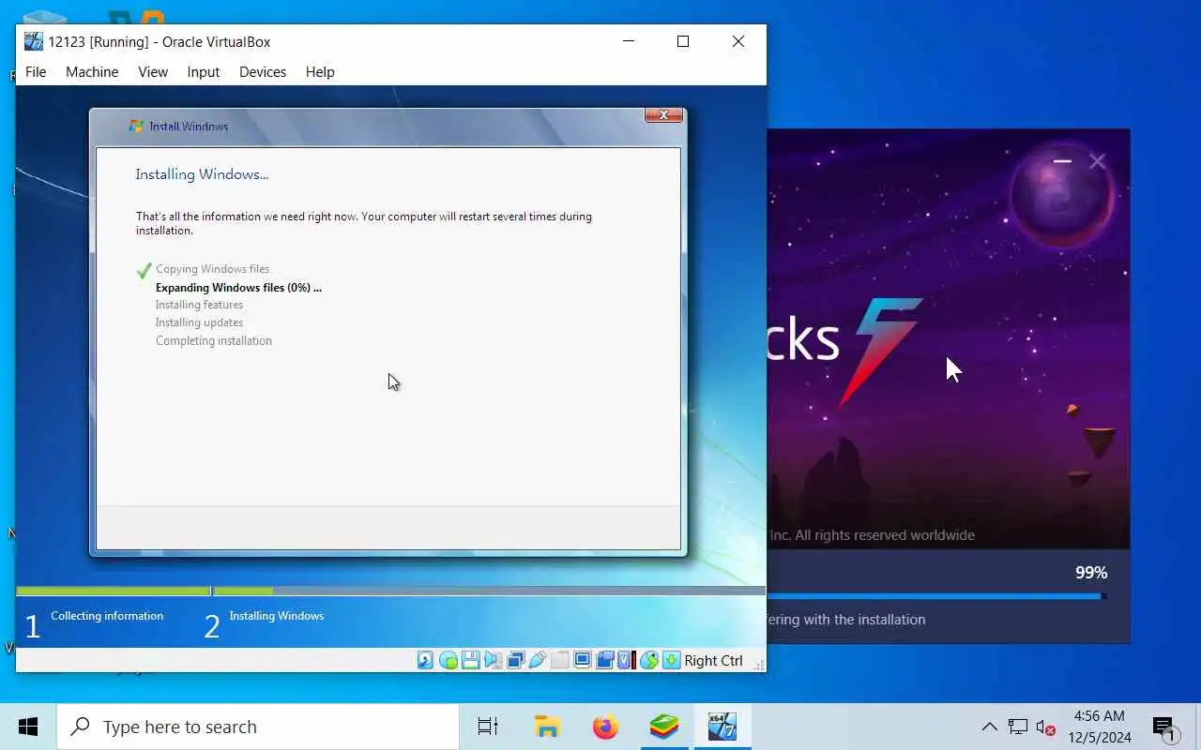The height and width of the screenshot is (750, 1201).
Task: Click the VirtualBox title bar VM icon
Action: click(x=34, y=41)
